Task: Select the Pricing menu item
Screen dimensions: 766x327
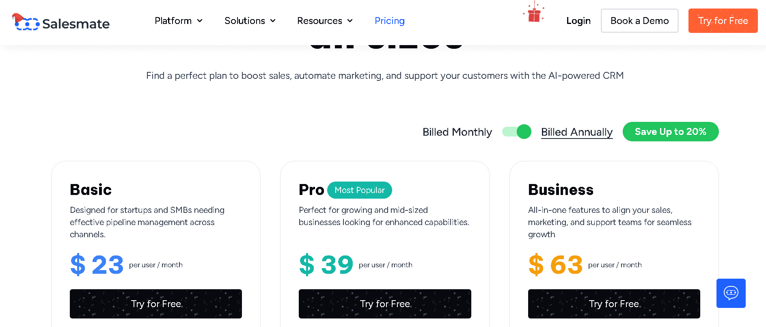Action: tap(389, 21)
